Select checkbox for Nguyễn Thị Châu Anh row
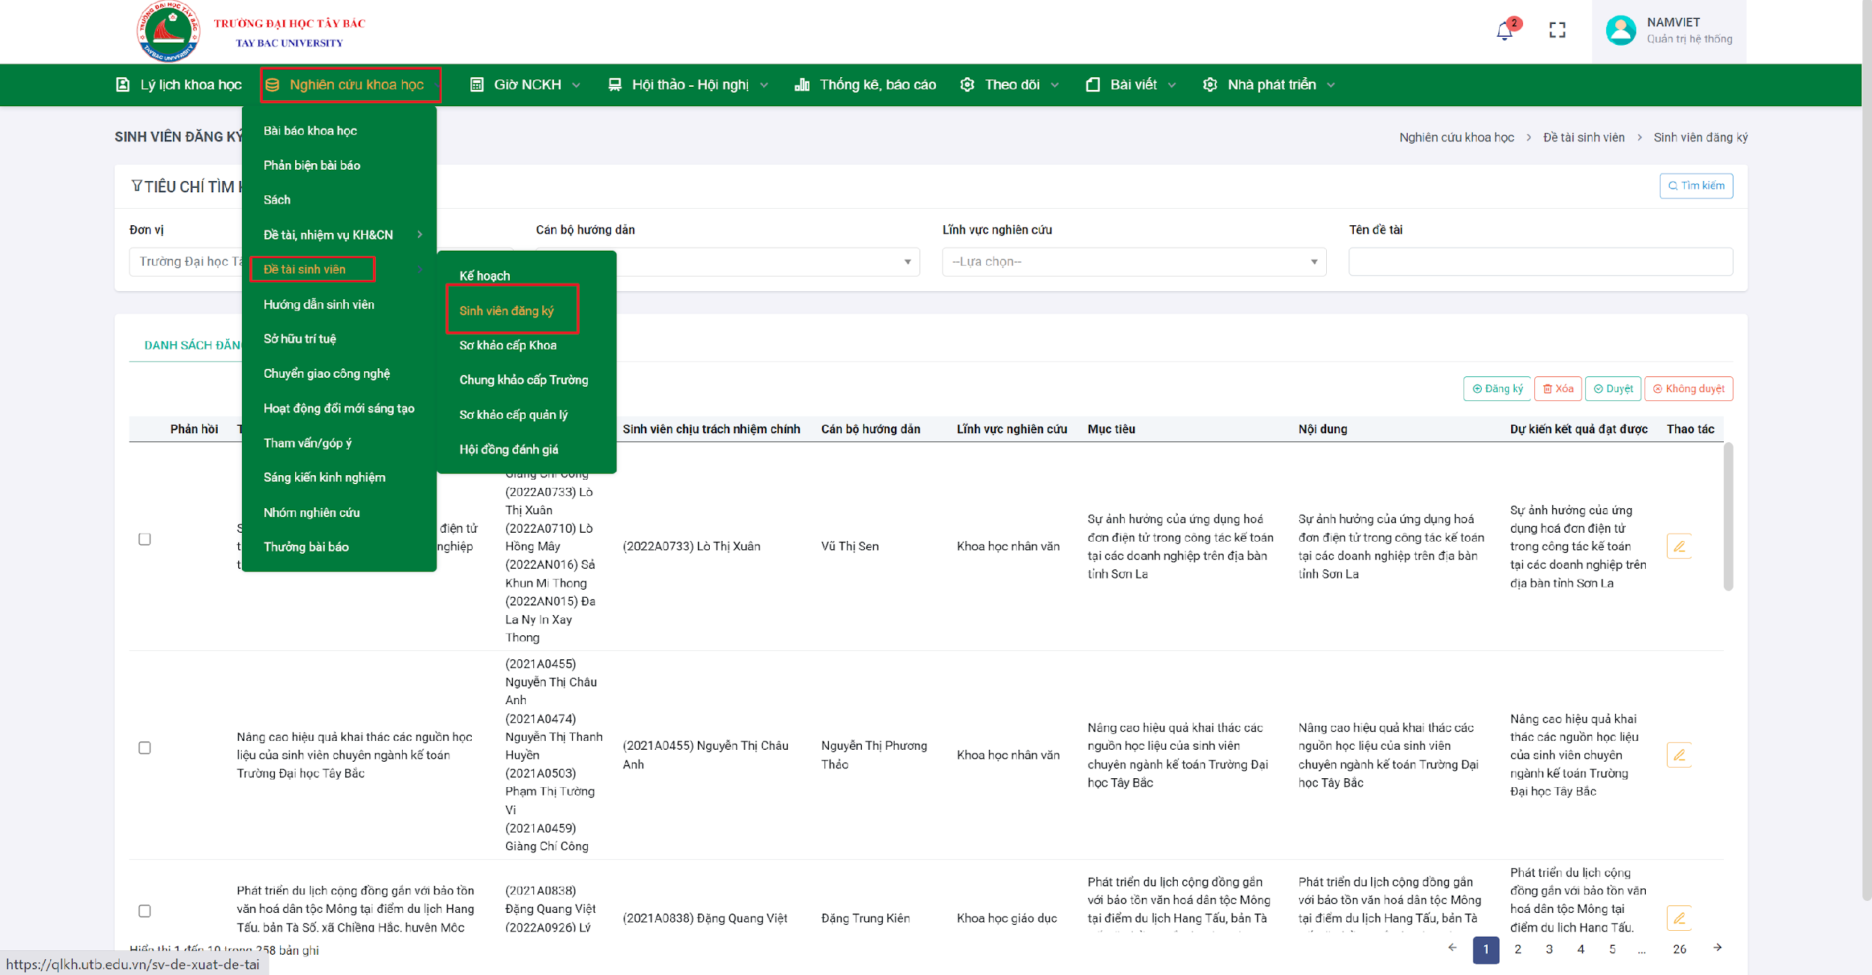The image size is (1872, 975). [145, 748]
